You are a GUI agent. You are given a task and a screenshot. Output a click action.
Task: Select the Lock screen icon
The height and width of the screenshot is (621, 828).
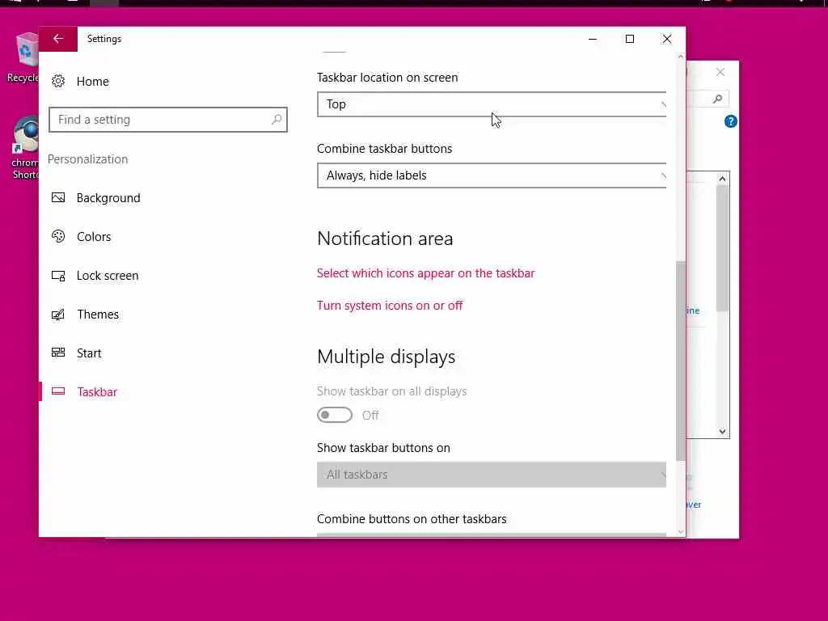pos(58,276)
